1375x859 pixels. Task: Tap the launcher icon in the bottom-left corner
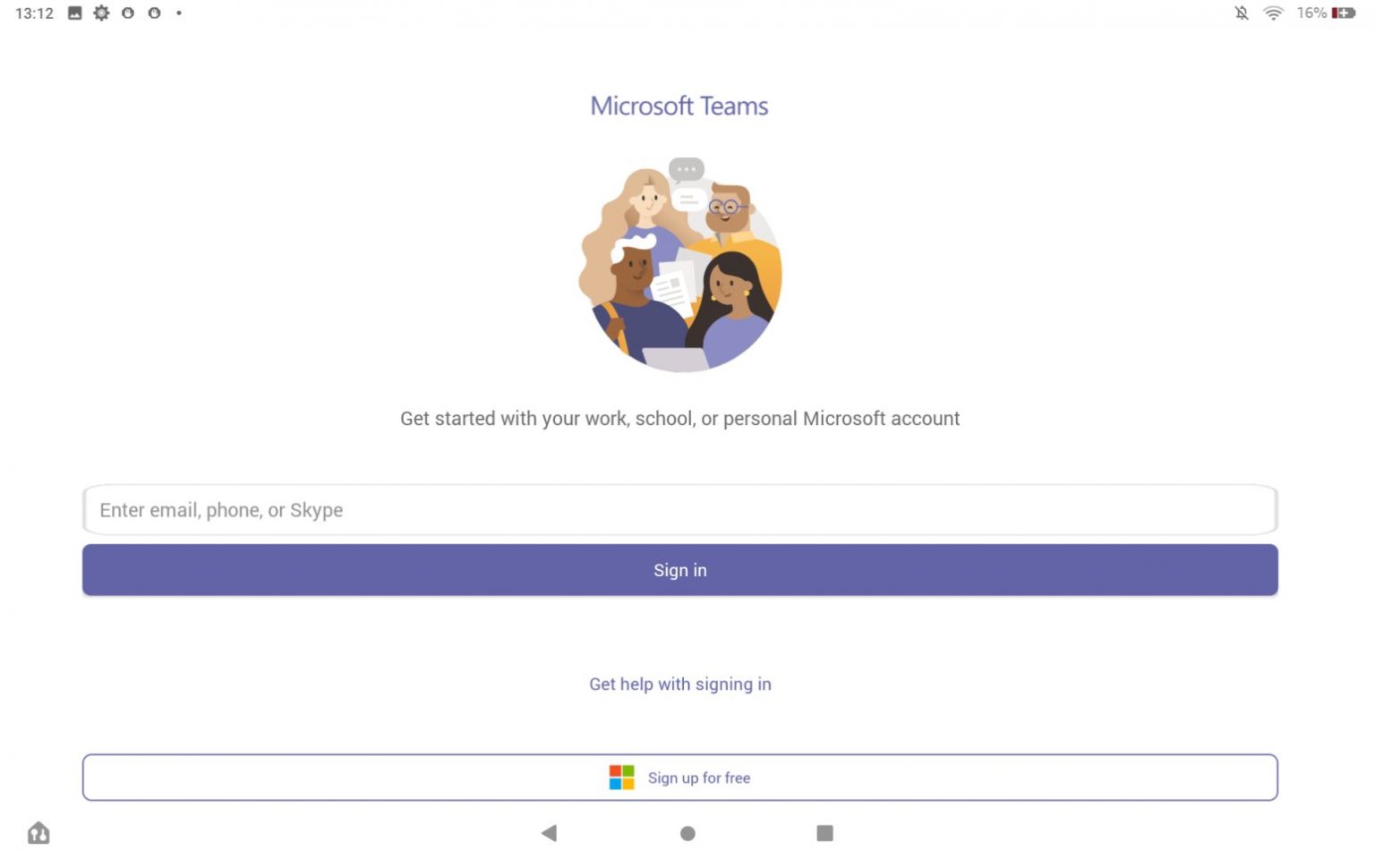[x=38, y=832]
